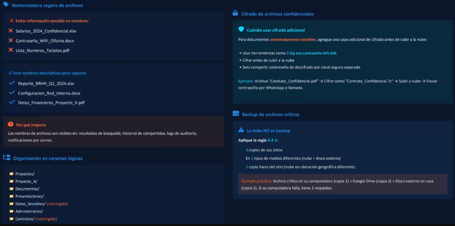The image size is (455, 226).
Task: Click the folder tree icon beside Organización en carpetas lógicas
Action: point(7,157)
